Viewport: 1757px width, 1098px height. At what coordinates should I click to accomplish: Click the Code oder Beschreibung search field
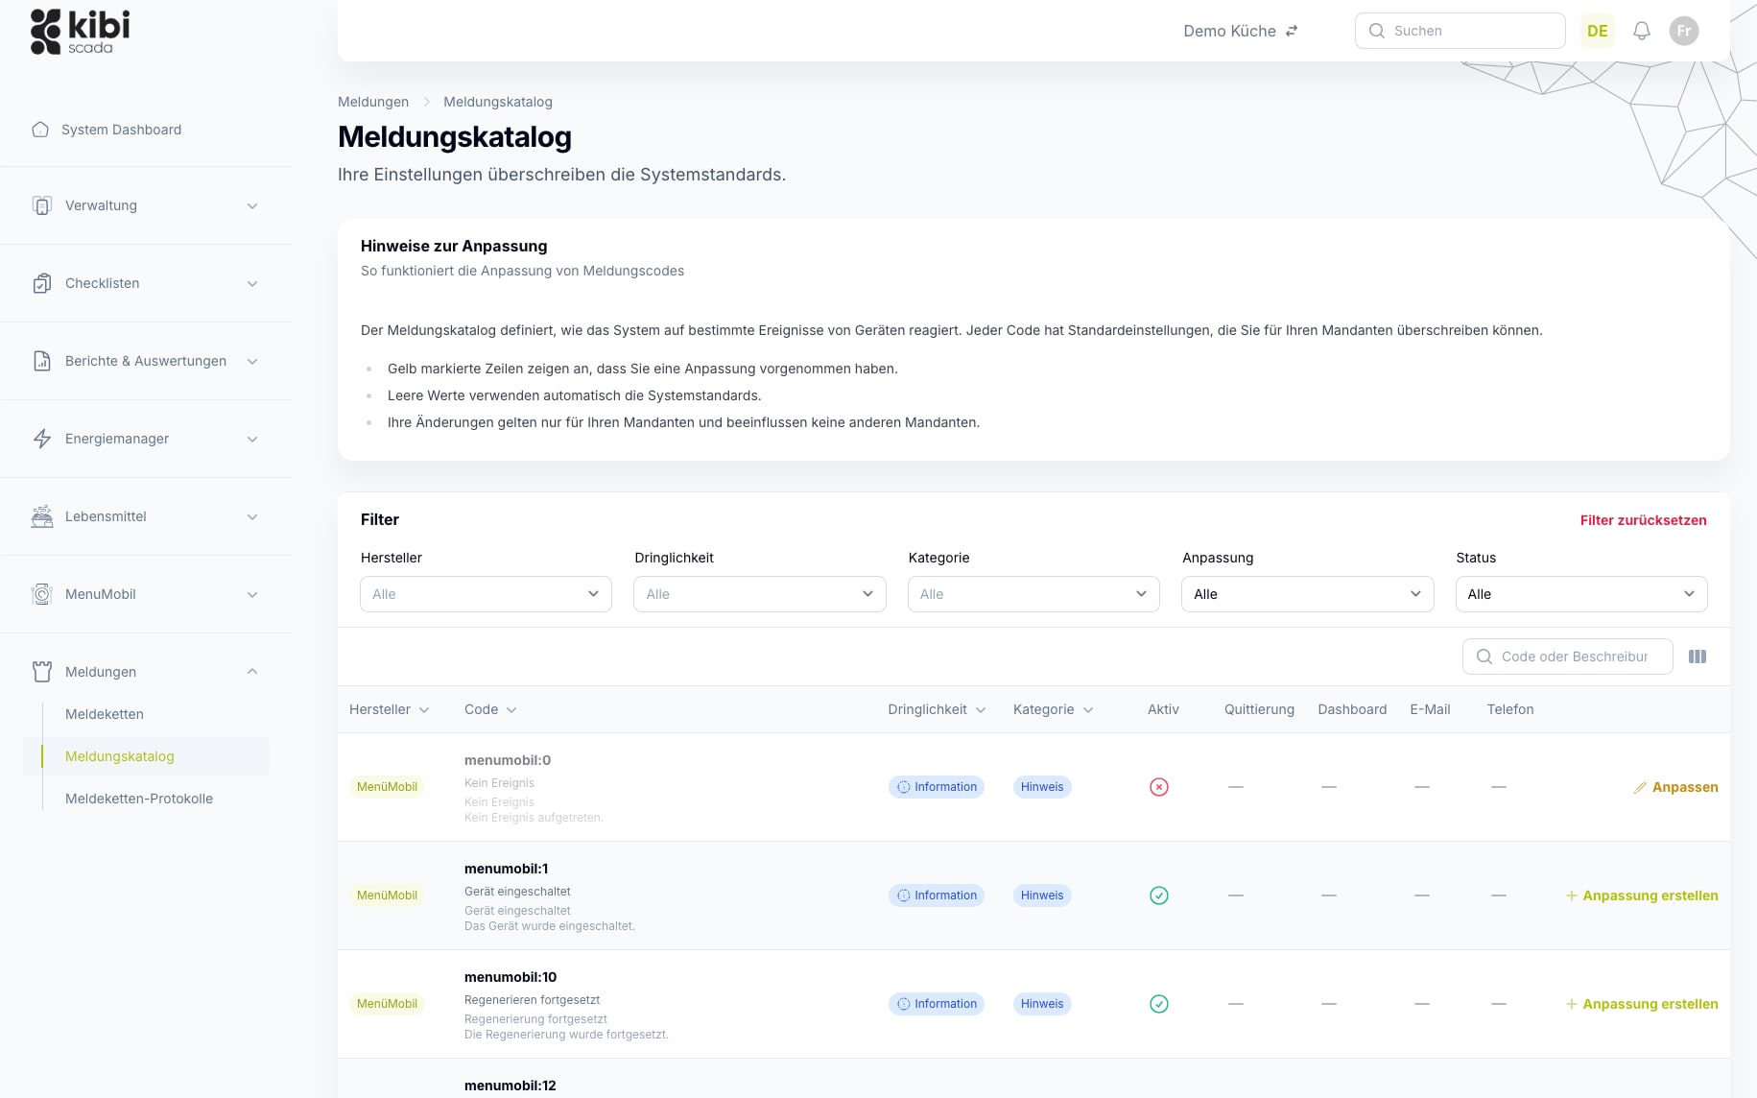click(x=1568, y=656)
